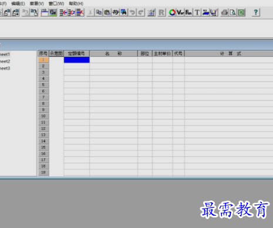Screen dimensions: 273x228
Task: Select row number 17 header
Action: pyautogui.click(x=43, y=160)
